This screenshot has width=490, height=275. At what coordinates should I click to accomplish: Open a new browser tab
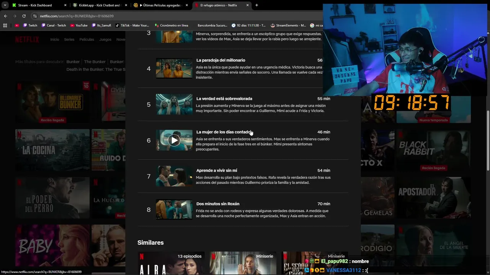tap(256, 5)
